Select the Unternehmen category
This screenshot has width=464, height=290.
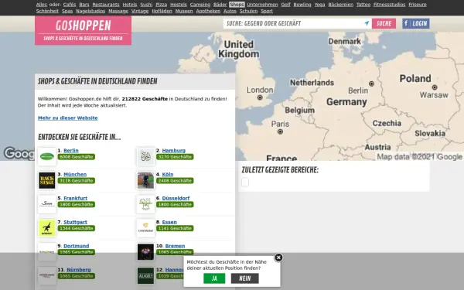(x=262, y=5)
